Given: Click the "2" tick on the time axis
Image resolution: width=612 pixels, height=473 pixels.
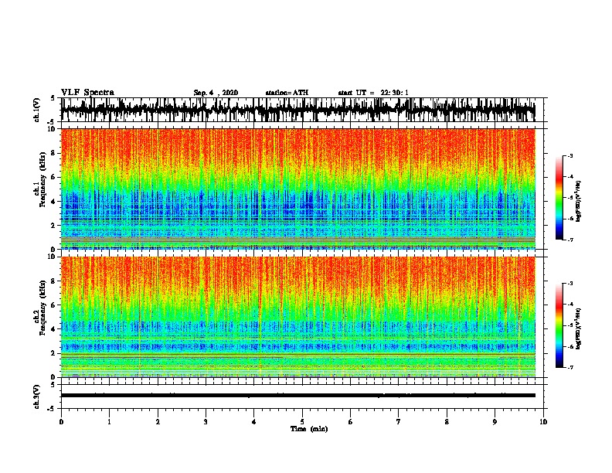Looking at the screenshot, I should click(158, 422).
